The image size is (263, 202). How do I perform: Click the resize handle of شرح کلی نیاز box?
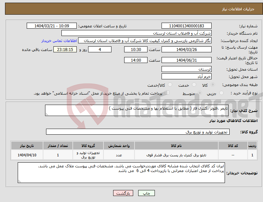coord(47,114)
